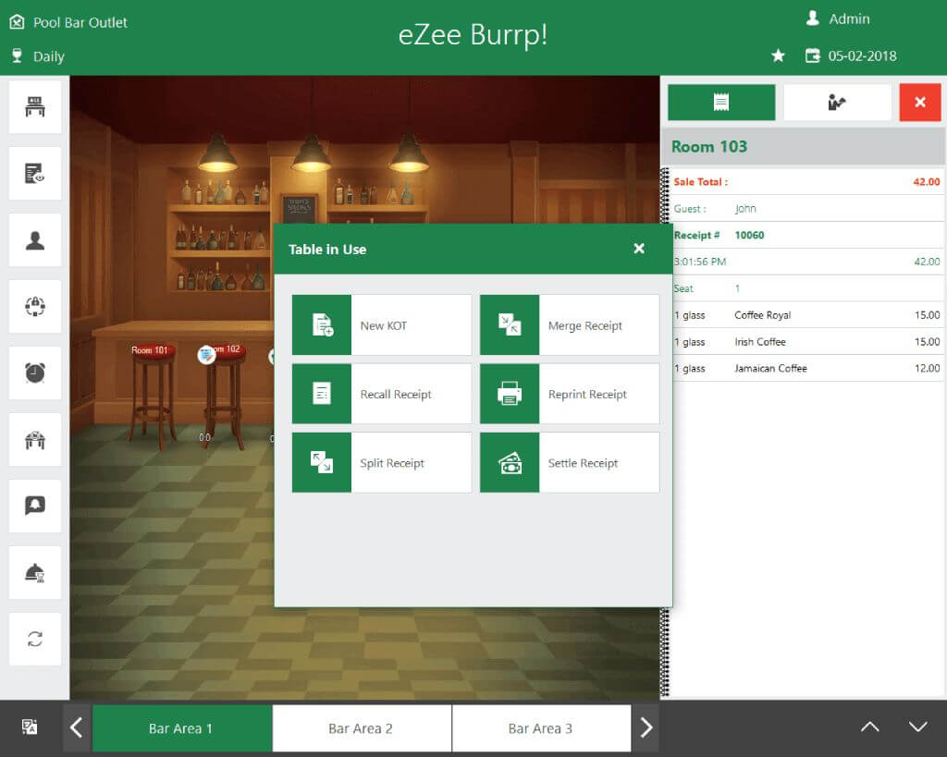Click the service bell icon in sidebar

pyautogui.click(x=35, y=572)
